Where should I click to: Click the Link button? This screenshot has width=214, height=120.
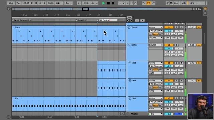tap(11, 3)
